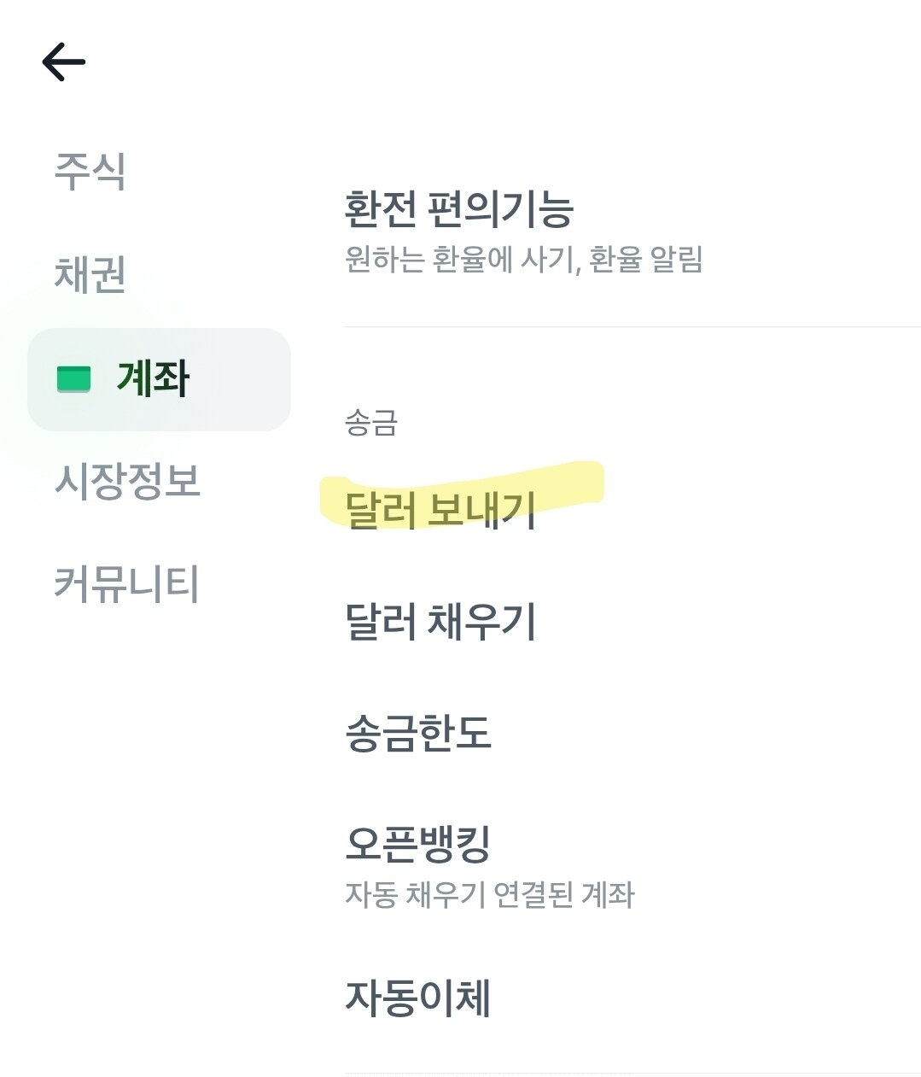The height and width of the screenshot is (1077, 921).
Task: Switch to the 주식 category
Action: pyautogui.click(x=90, y=171)
